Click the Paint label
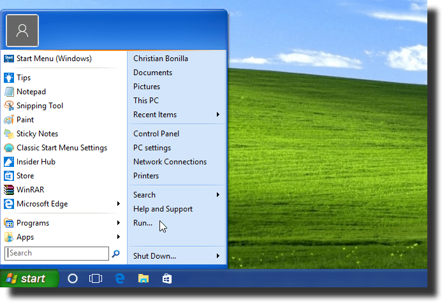This screenshot has height=302, width=442. 25,120
